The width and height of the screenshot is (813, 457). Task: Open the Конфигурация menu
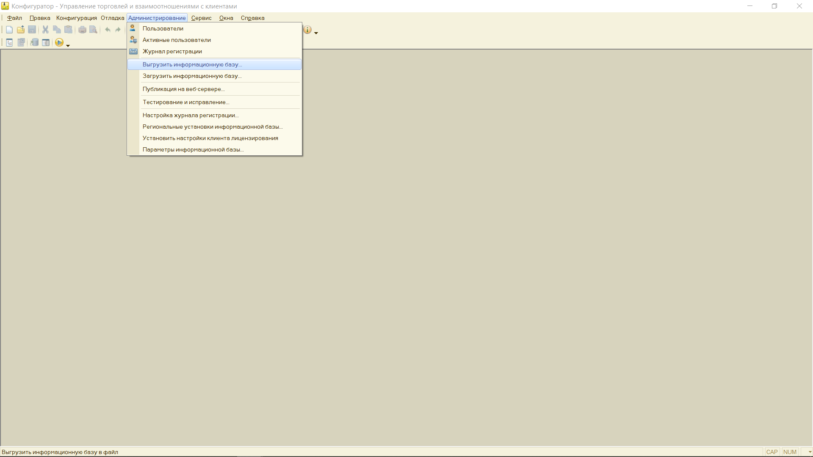coord(76,18)
